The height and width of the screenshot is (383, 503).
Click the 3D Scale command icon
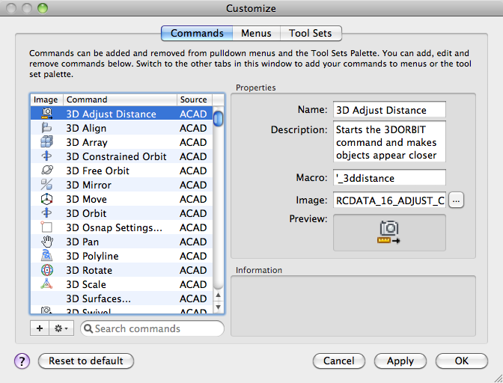(46, 284)
